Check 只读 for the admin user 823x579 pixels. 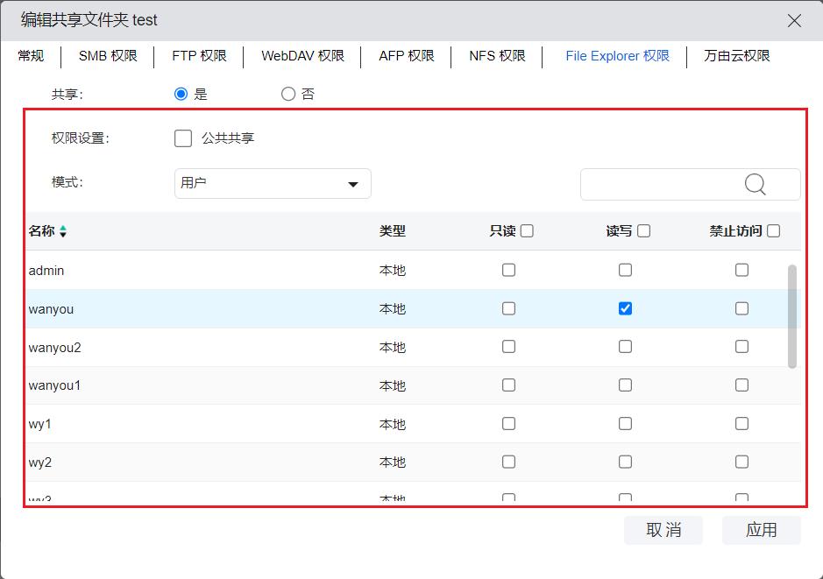tap(508, 270)
